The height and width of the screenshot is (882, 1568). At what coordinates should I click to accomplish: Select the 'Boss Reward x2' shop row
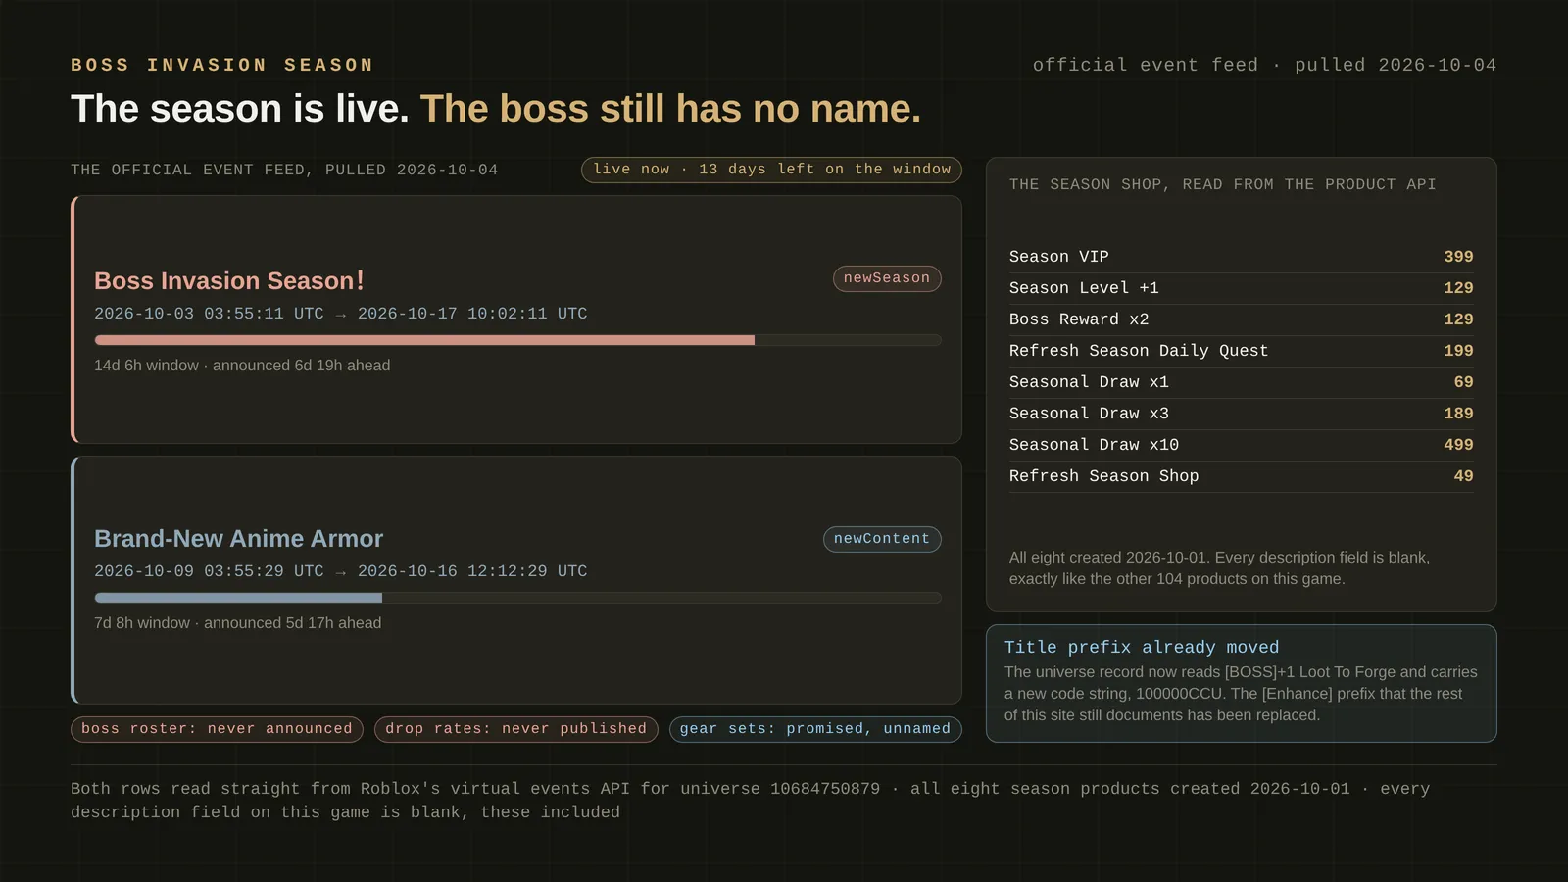(1241, 319)
